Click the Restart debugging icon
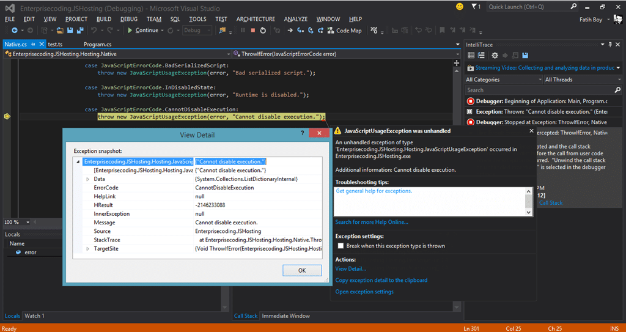The image size is (626, 332). point(263,31)
